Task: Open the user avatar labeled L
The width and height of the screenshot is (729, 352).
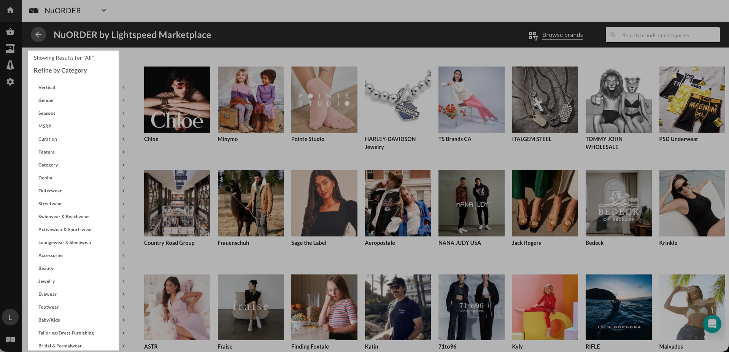Action: pos(10,317)
